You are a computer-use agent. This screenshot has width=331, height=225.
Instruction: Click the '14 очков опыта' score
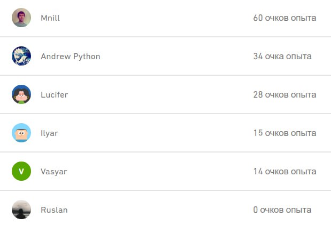(284, 172)
